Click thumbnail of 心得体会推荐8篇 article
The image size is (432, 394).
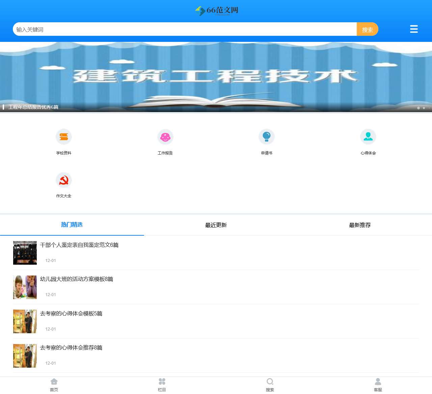coord(25,356)
